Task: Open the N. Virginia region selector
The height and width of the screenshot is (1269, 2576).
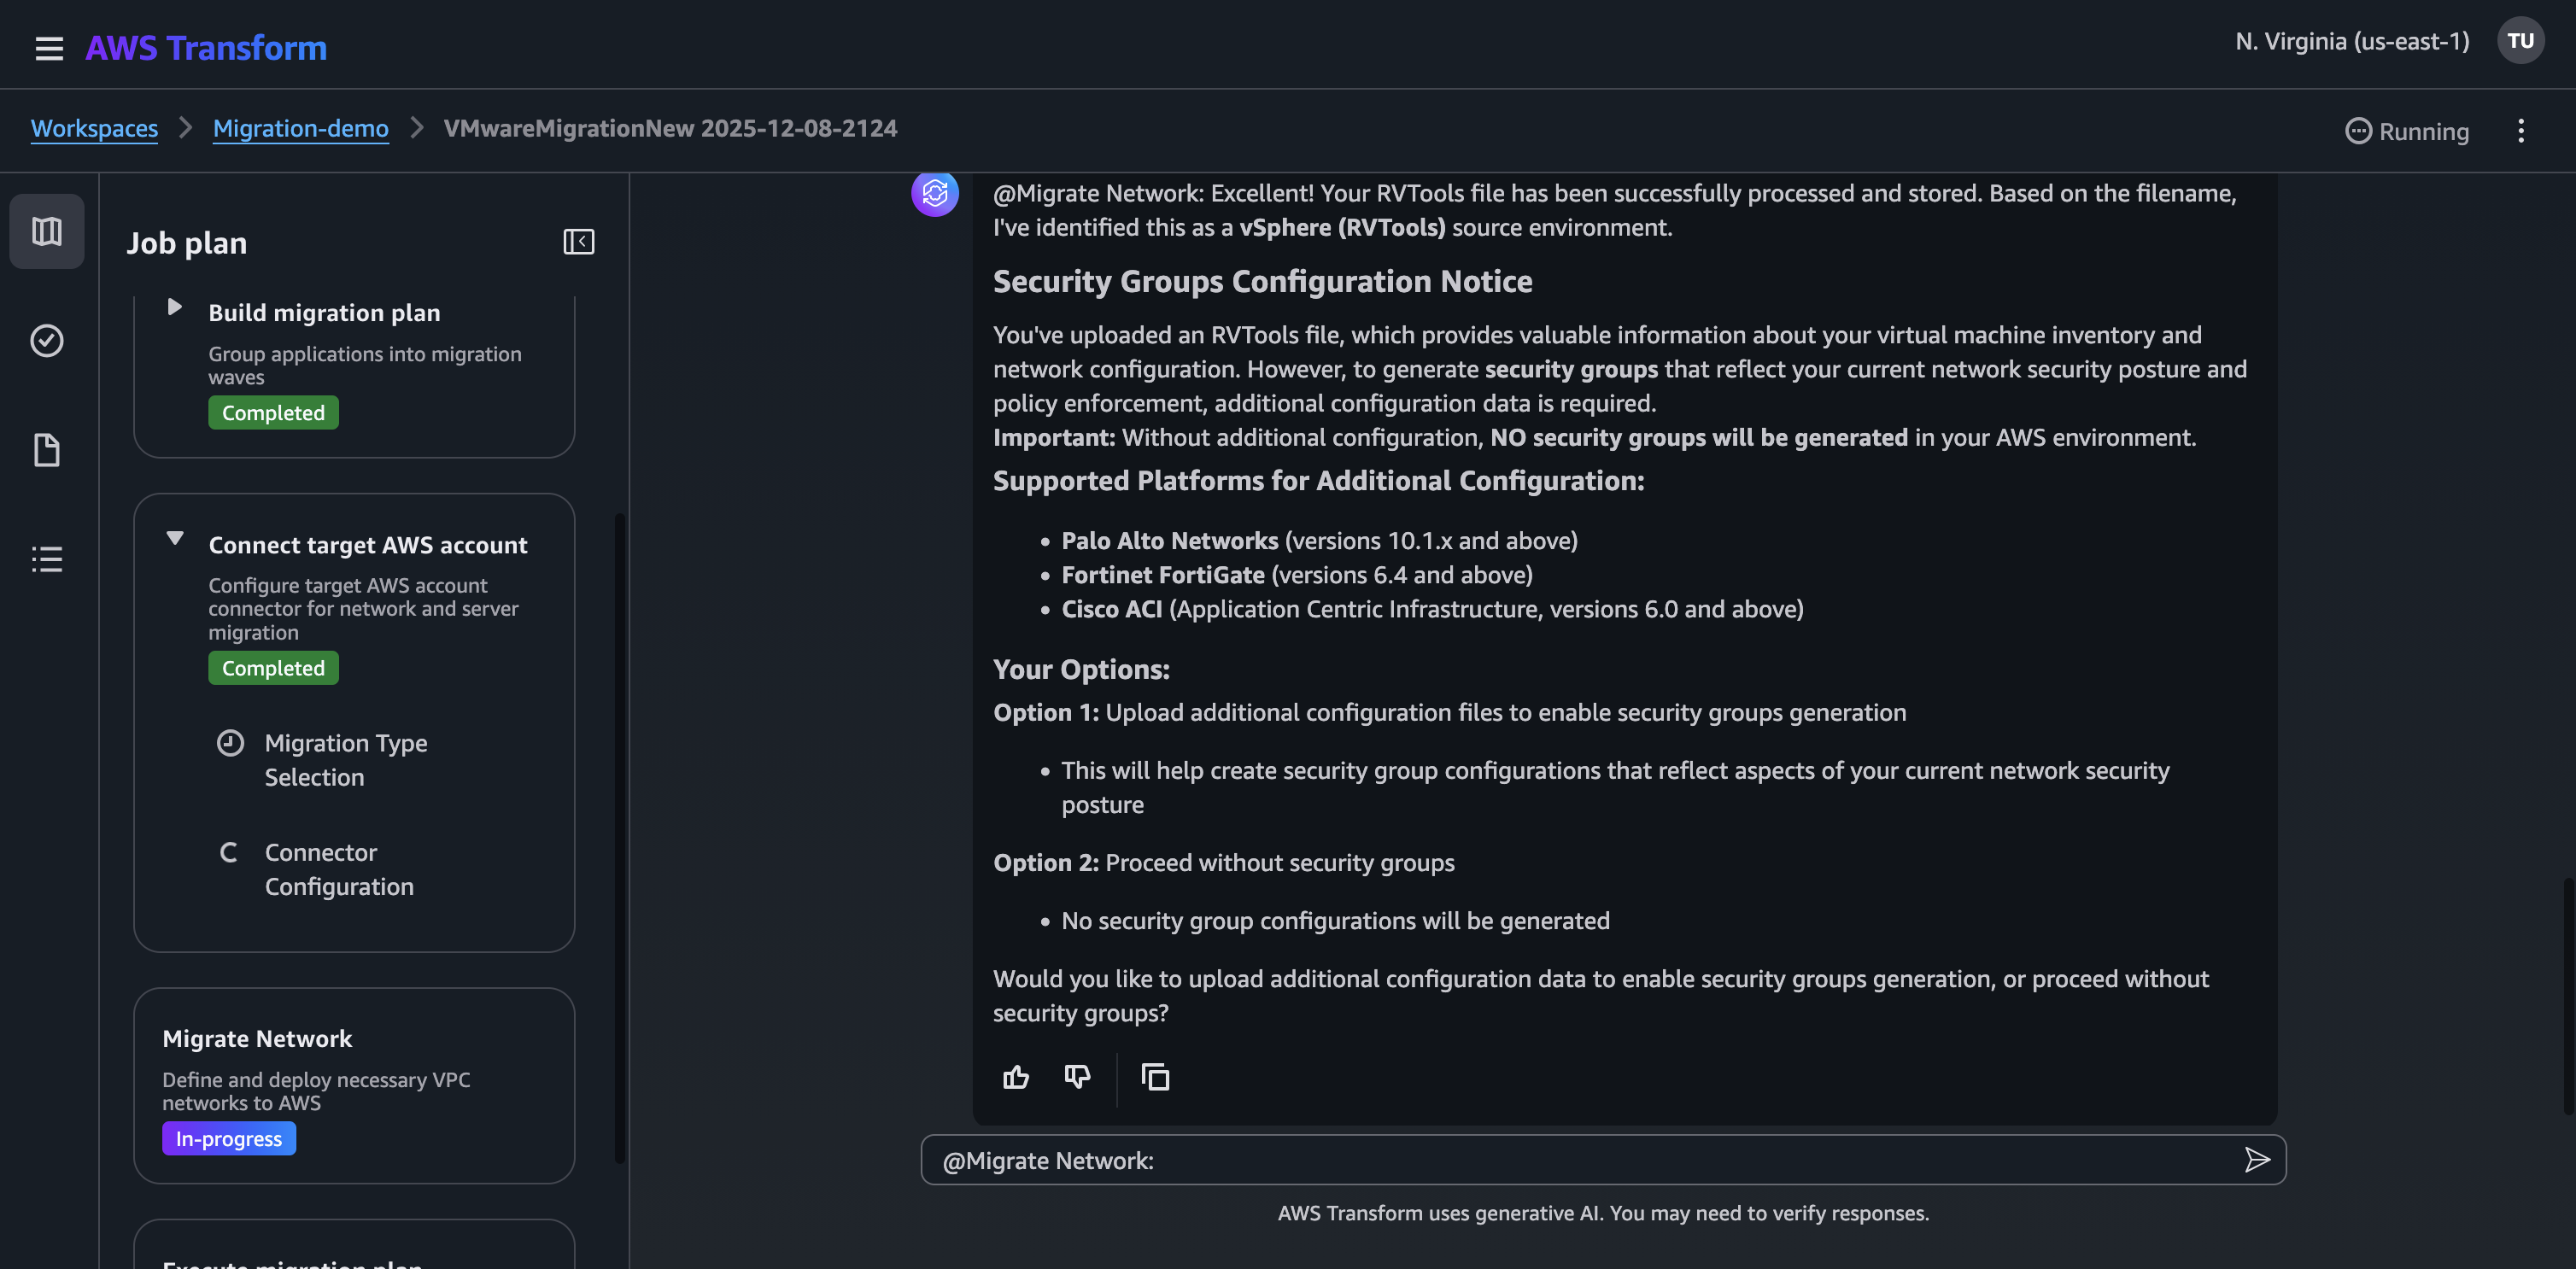Action: (x=2351, y=41)
